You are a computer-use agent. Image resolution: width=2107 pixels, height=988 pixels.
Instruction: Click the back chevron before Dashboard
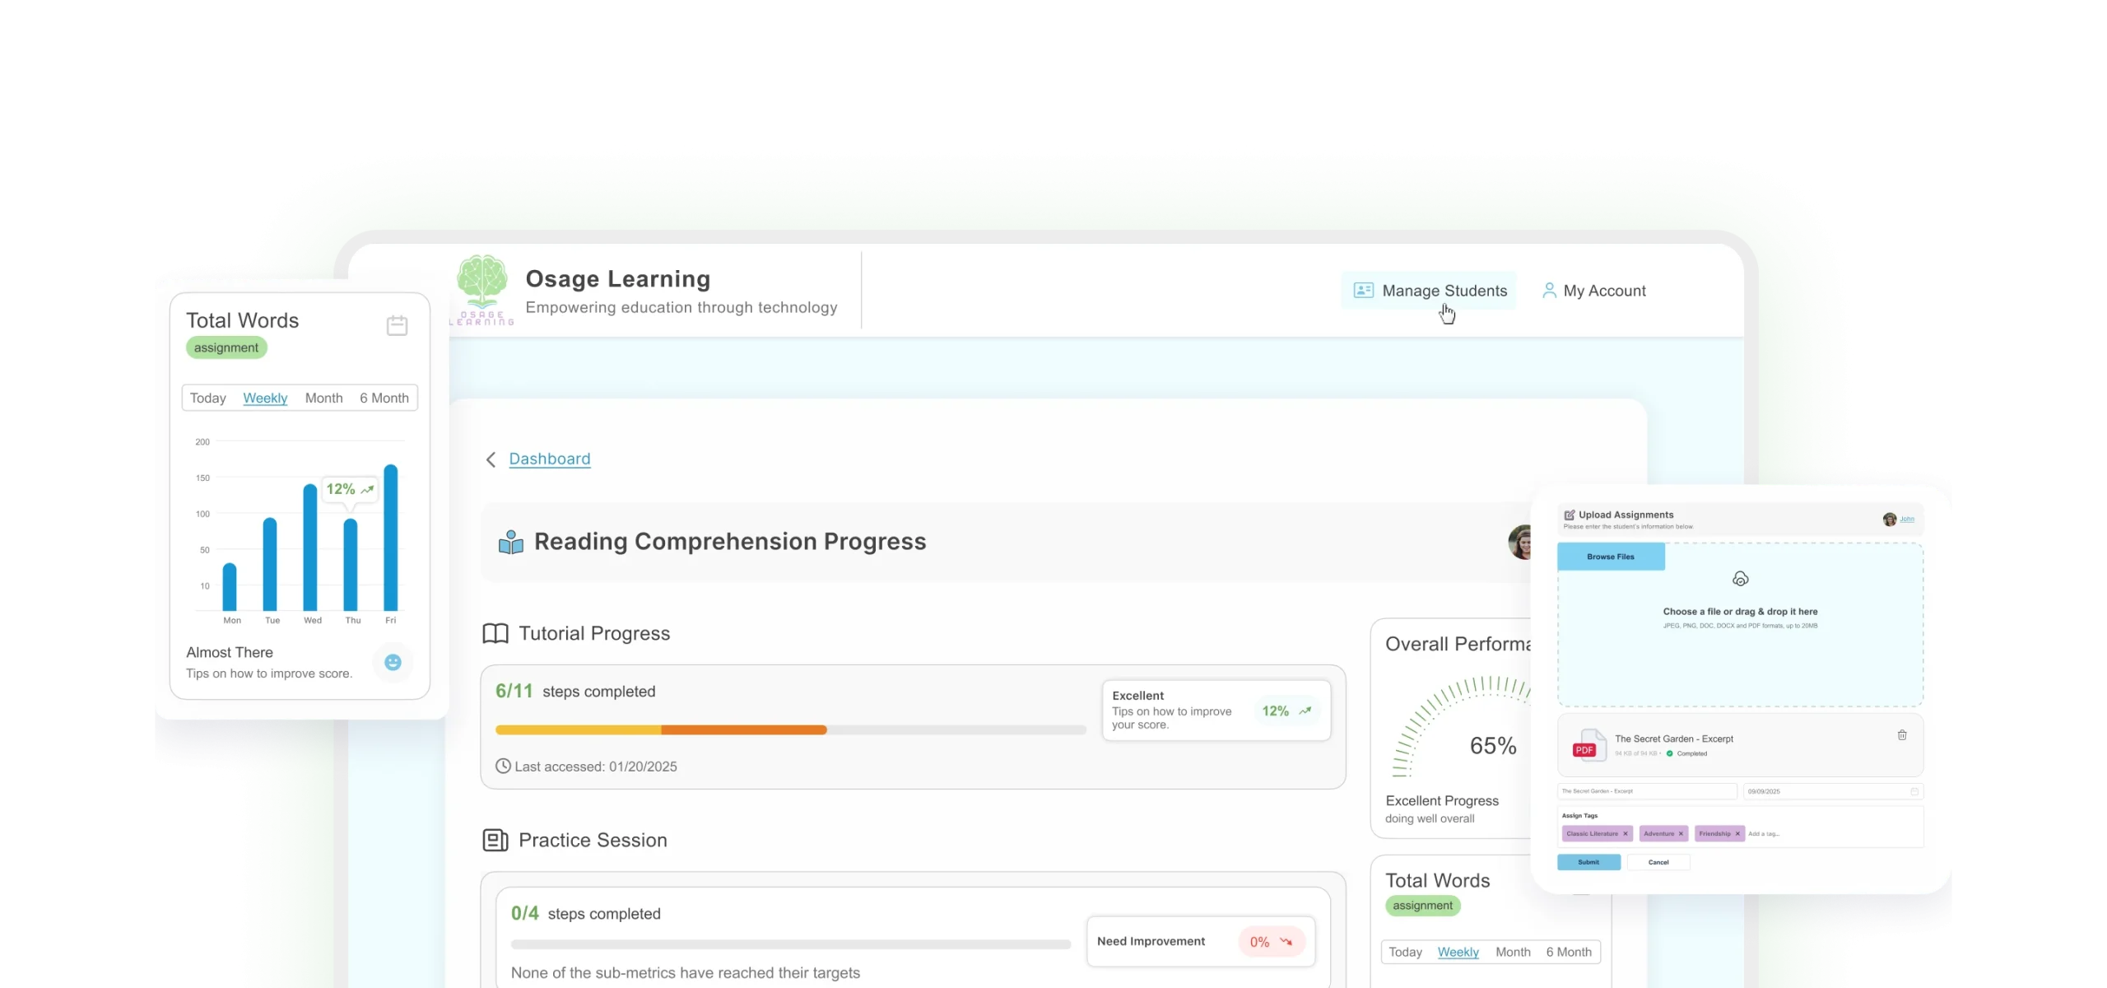coord(491,459)
